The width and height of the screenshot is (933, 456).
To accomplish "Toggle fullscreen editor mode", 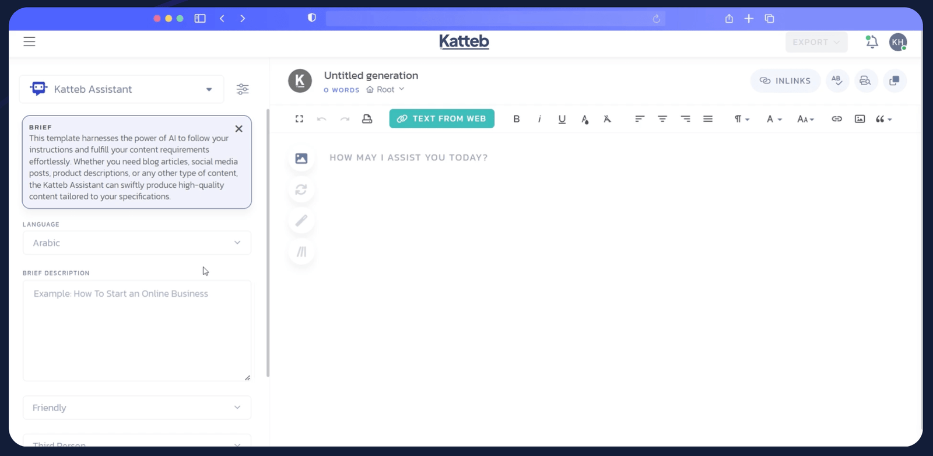I will (x=299, y=119).
